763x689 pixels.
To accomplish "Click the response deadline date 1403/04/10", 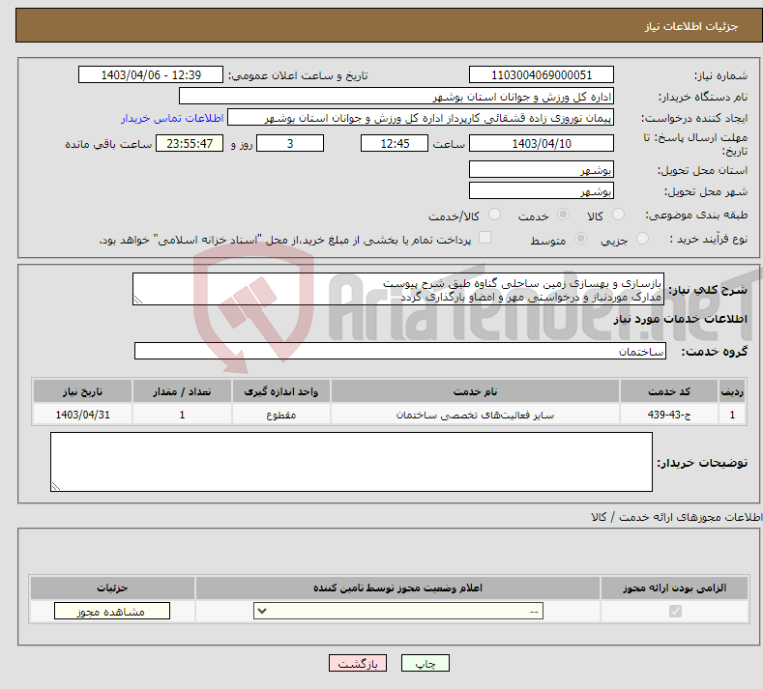I will point(542,143).
